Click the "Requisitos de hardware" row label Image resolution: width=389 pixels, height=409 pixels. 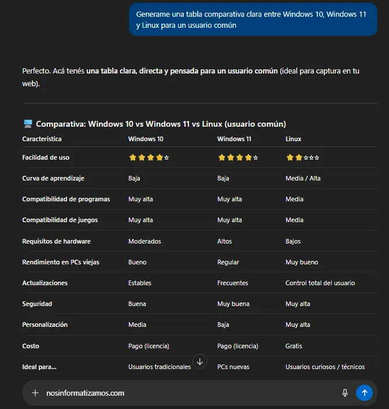pyautogui.click(x=57, y=241)
